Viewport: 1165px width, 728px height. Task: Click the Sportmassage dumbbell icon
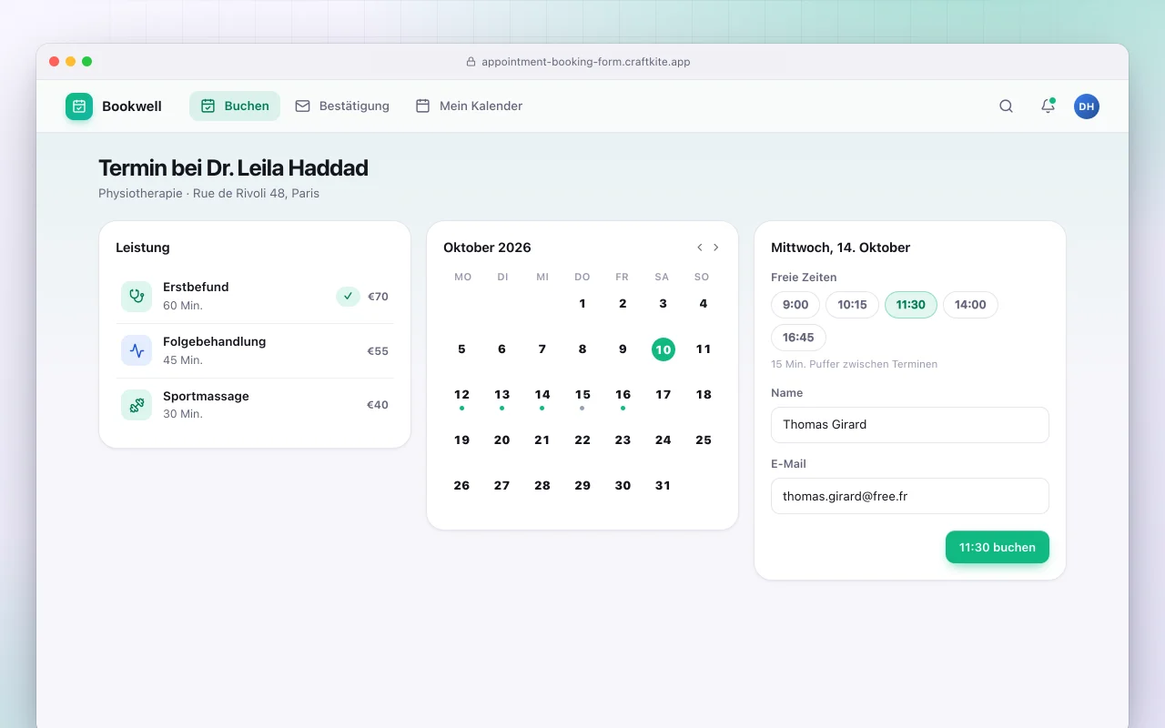tap(137, 405)
